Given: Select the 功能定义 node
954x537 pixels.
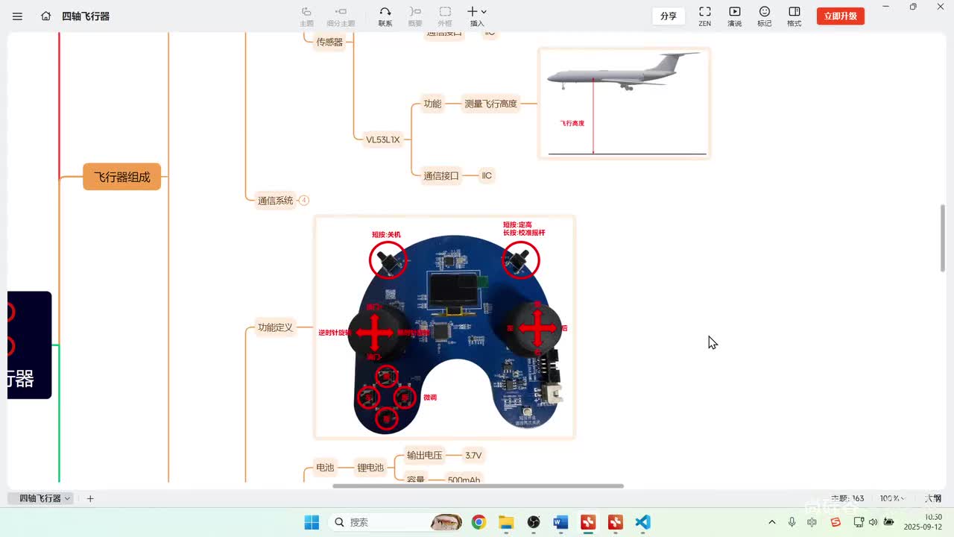Looking at the screenshot, I should [x=275, y=327].
